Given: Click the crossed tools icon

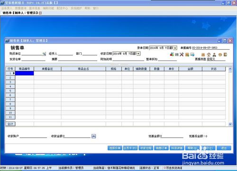Looking at the screenshot, I should pos(182,54).
